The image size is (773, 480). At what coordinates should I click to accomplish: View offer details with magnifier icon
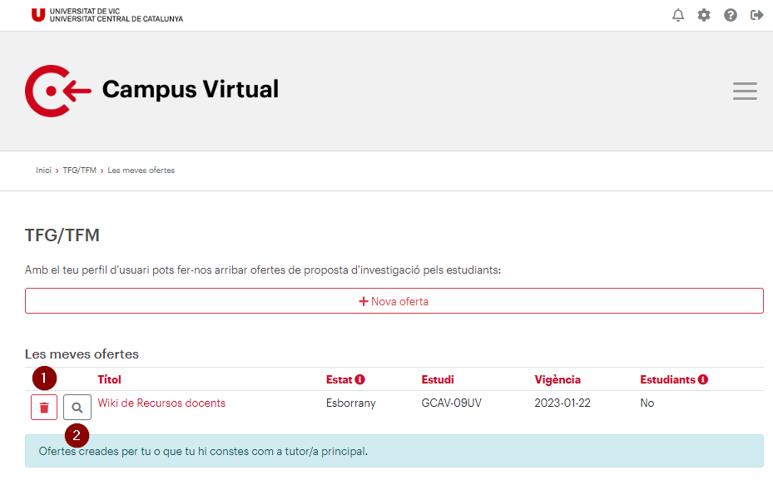tap(77, 407)
